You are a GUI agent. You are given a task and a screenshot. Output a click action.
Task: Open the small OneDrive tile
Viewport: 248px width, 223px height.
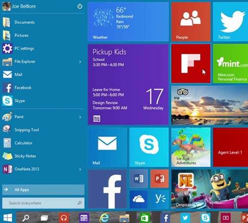tap(138, 199)
